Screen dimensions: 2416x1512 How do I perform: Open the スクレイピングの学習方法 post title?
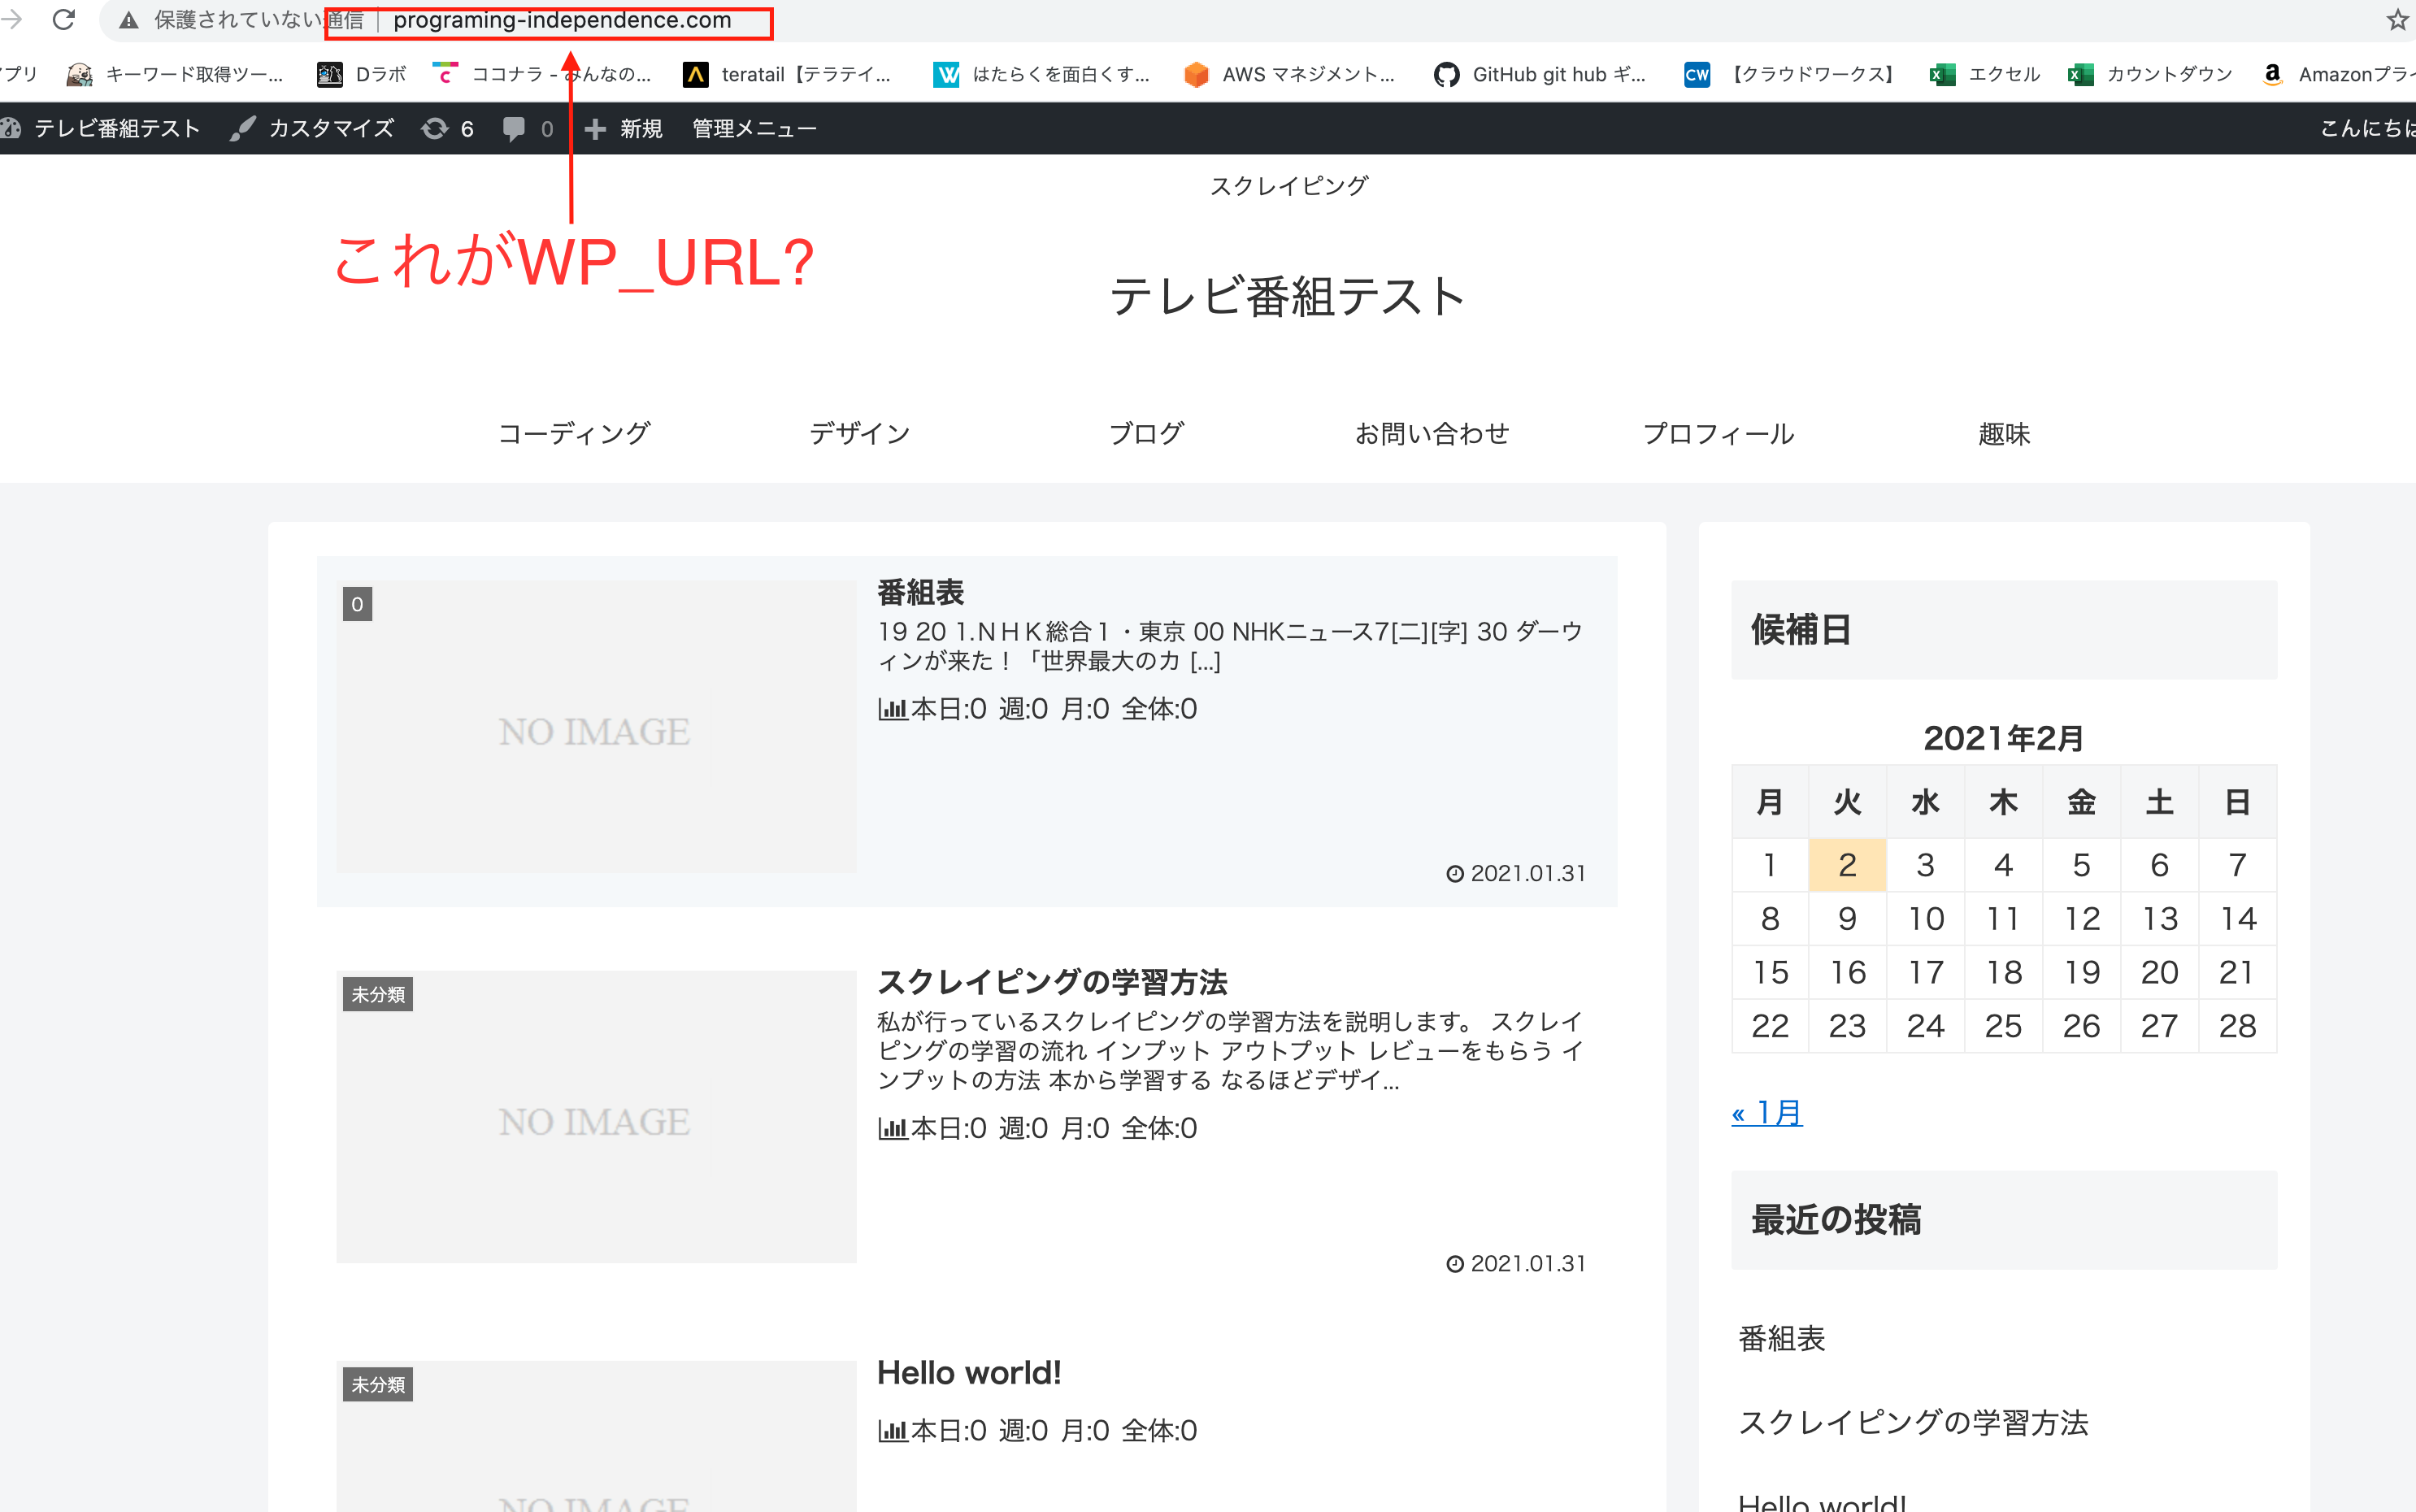[x=1052, y=982]
